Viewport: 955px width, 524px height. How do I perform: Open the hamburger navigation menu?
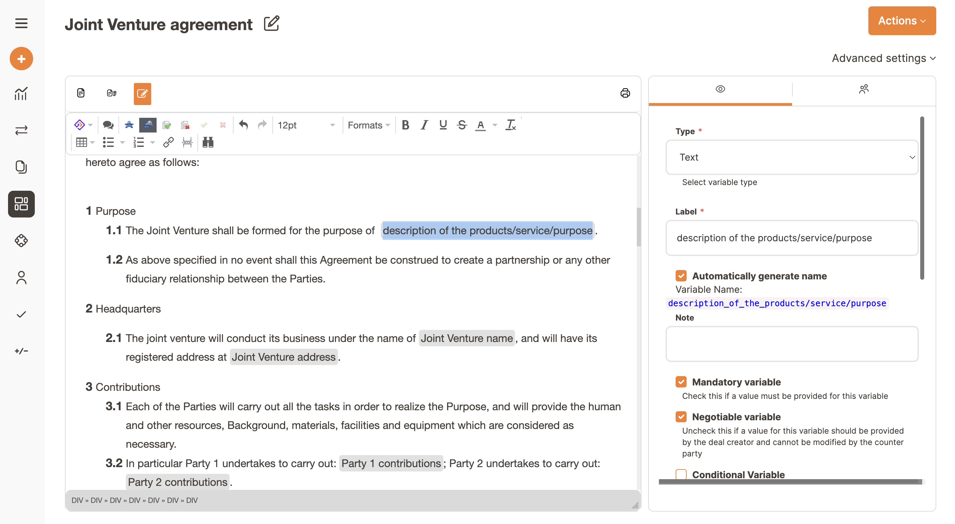(x=21, y=23)
